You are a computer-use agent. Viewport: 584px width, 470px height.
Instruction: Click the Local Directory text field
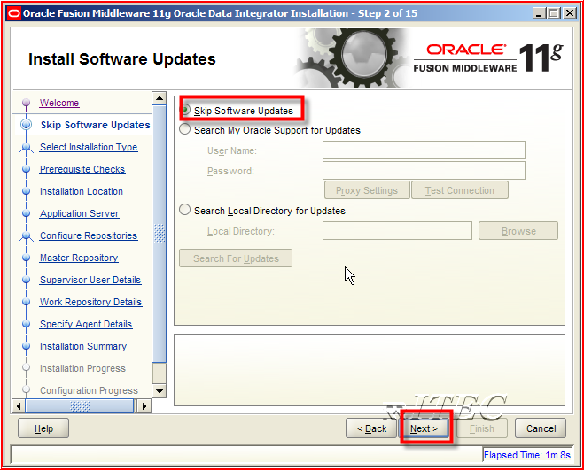pos(397,231)
